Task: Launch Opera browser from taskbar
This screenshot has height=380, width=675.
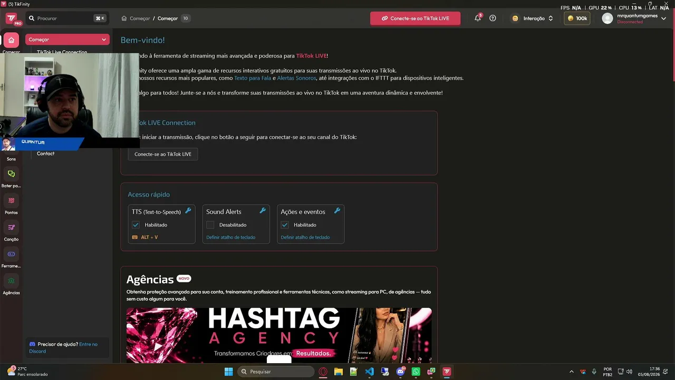Action: (323, 372)
